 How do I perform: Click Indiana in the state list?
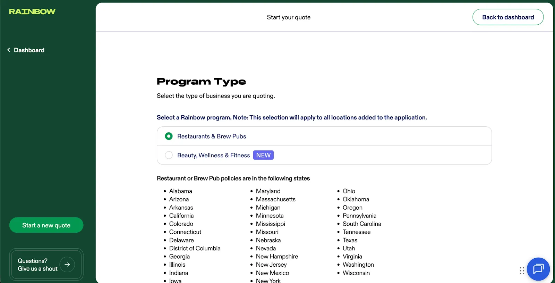[179, 273]
